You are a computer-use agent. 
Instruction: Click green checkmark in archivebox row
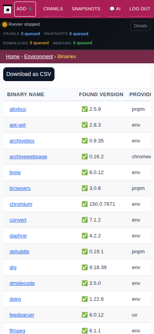tap(85, 141)
